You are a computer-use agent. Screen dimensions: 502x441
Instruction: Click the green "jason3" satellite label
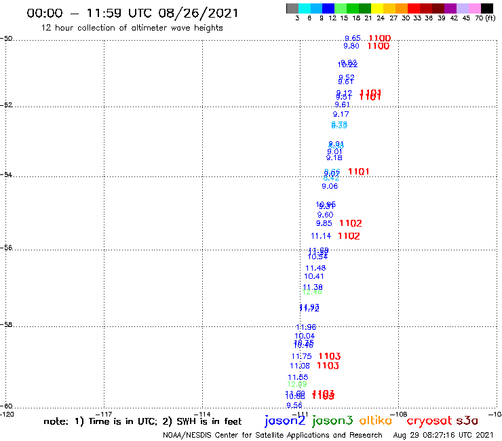[x=332, y=421]
